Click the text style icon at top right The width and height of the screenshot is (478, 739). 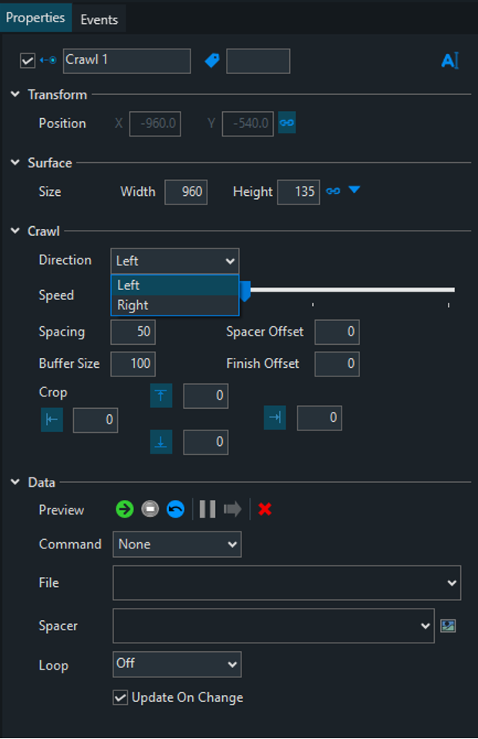449,61
